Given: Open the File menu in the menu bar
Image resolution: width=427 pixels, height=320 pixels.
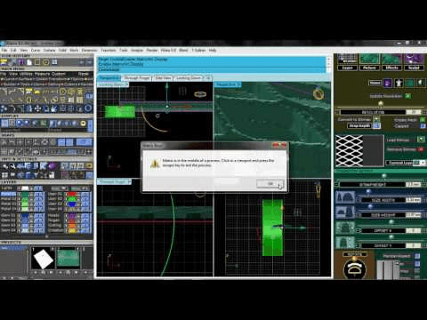Looking at the screenshot, I should tap(4, 51).
